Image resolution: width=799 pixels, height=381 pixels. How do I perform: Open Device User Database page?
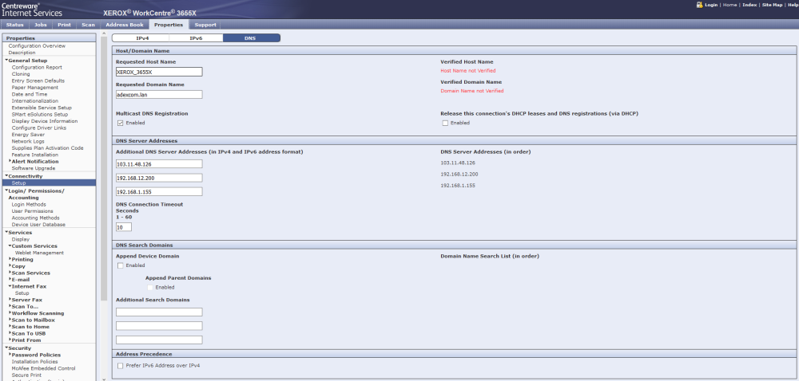38,224
